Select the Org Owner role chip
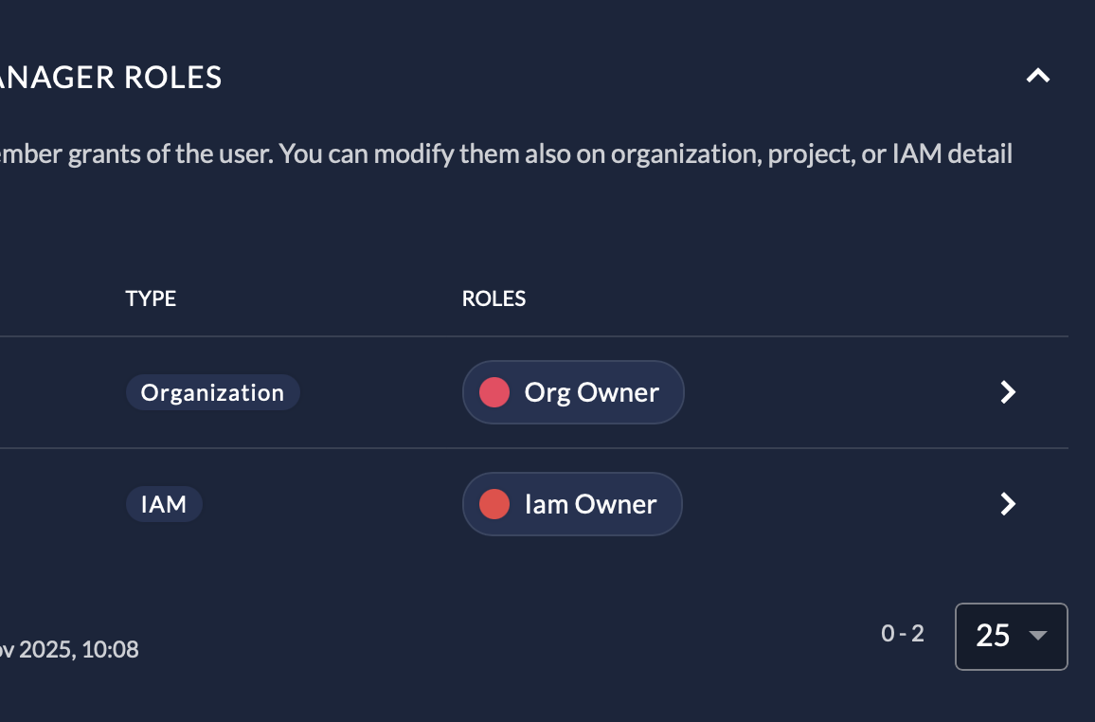 coord(572,392)
